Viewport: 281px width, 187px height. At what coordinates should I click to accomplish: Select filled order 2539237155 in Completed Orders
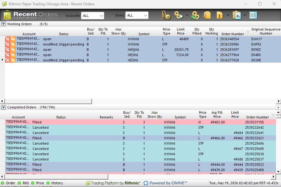140,122
